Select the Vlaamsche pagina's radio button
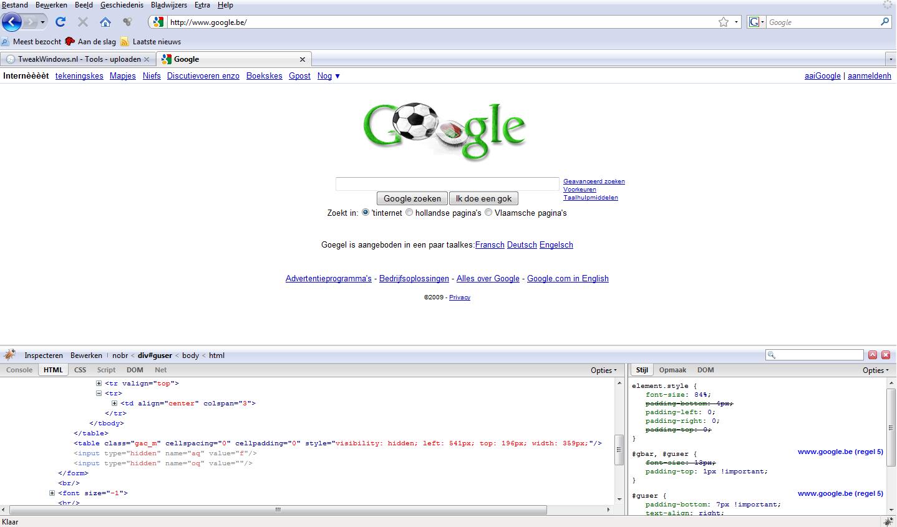The height and width of the screenshot is (527, 897). (x=488, y=213)
